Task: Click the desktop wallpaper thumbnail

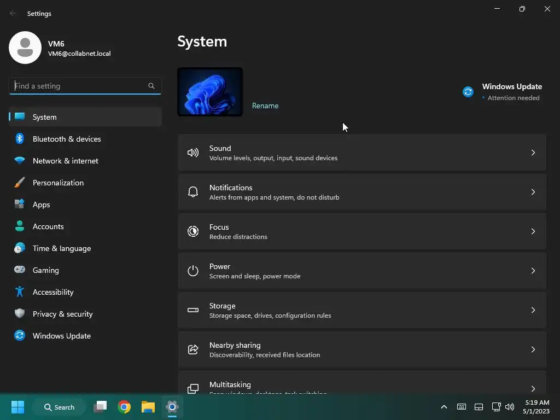Action: pos(210,92)
